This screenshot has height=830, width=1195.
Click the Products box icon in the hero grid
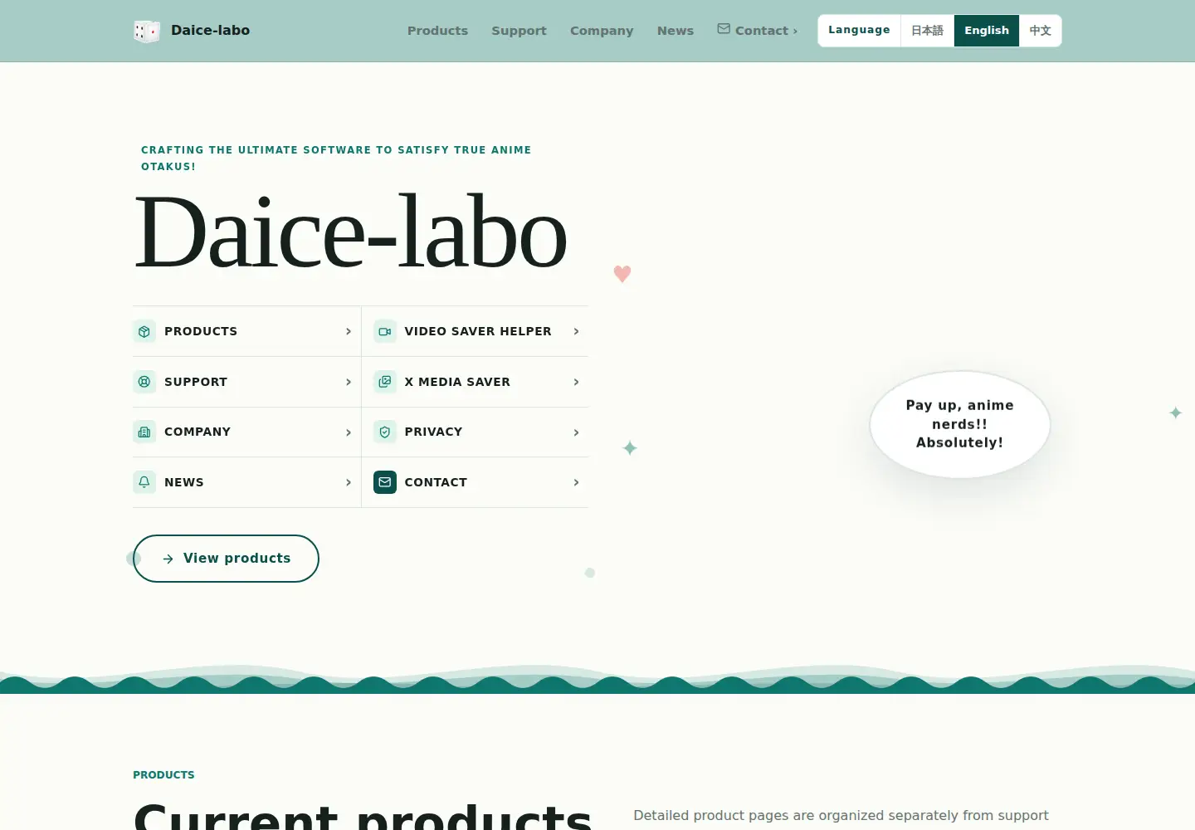click(144, 331)
